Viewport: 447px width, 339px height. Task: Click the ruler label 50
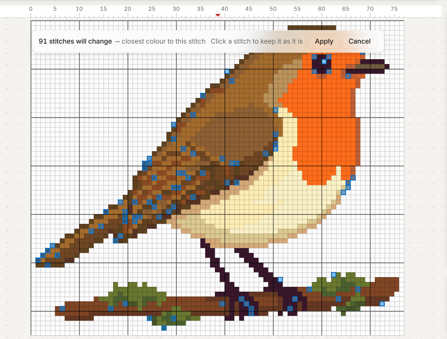(x=273, y=9)
